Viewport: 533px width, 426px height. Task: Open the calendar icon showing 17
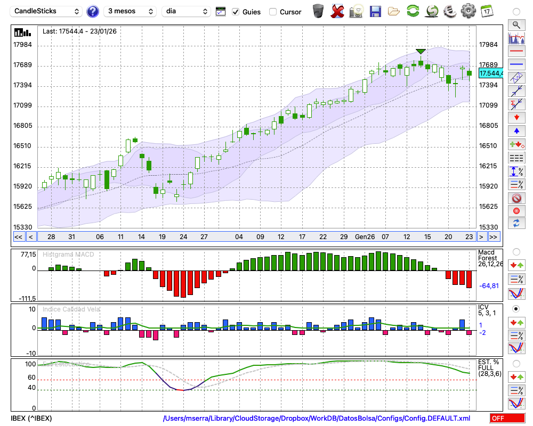pos(487,11)
